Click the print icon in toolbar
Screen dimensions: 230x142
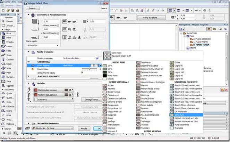click(18, 10)
